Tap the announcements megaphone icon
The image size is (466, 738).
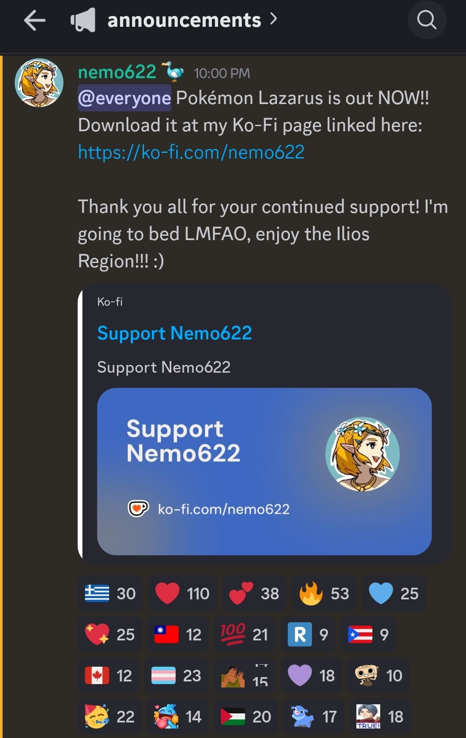coord(83,20)
